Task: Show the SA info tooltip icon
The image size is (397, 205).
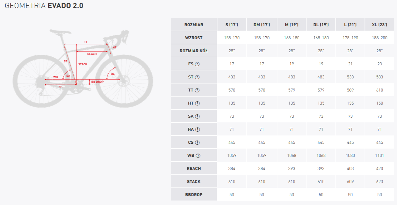Action: 197,116
